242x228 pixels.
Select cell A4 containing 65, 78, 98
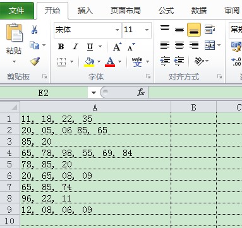point(95,153)
